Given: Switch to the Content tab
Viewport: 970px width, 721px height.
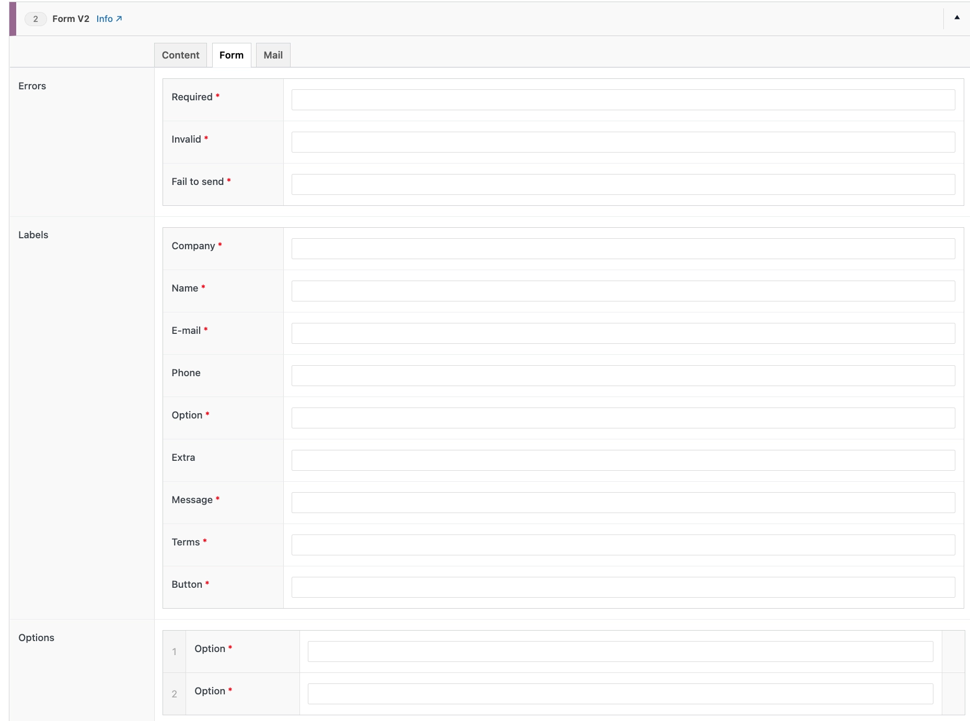Looking at the screenshot, I should tap(180, 55).
